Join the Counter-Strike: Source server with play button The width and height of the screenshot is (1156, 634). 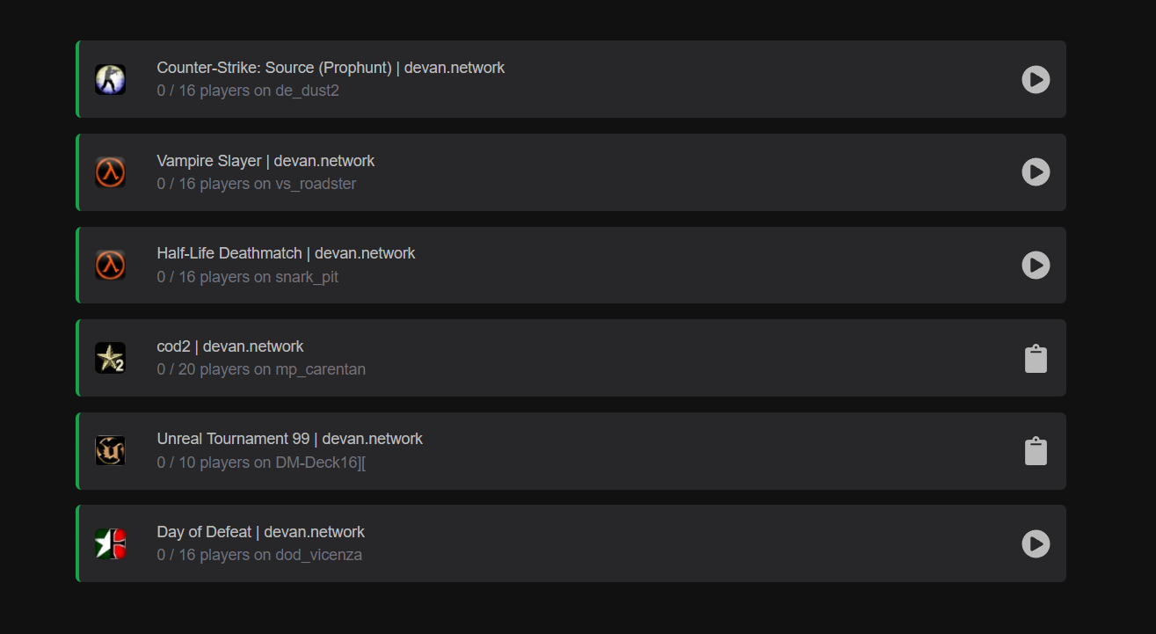tap(1036, 79)
